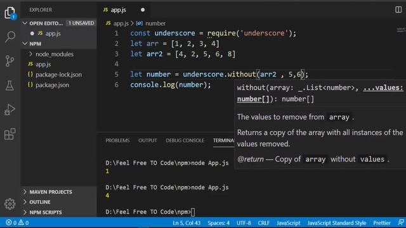Click terminal output value 4
This screenshot has height=228, width=406.
pyautogui.click(x=107, y=196)
